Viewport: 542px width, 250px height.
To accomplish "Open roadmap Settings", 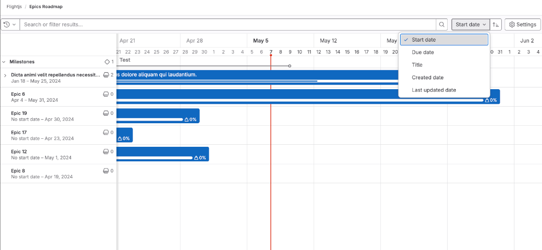I will [x=522, y=25].
